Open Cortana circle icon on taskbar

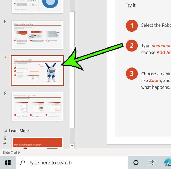point(136,162)
